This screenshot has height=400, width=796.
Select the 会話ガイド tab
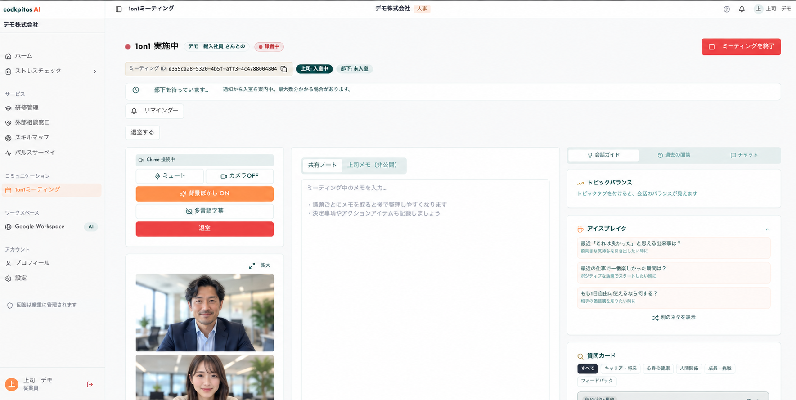pos(603,155)
